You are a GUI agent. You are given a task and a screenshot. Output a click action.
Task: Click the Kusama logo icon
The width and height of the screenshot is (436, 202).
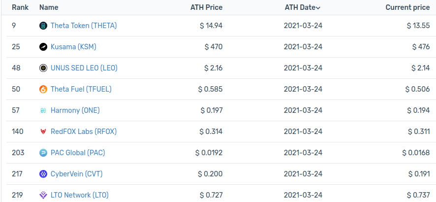[x=43, y=47]
